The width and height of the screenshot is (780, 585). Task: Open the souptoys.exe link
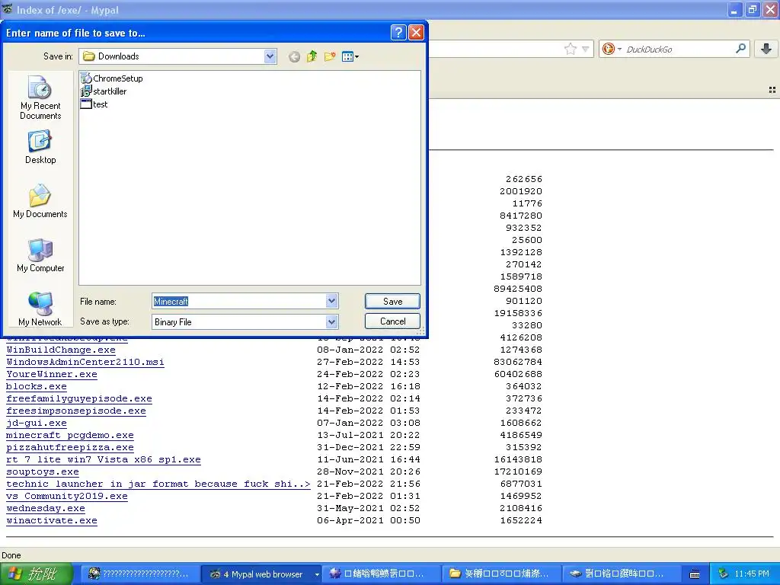point(43,472)
